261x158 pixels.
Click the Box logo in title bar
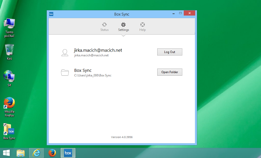(51, 14)
